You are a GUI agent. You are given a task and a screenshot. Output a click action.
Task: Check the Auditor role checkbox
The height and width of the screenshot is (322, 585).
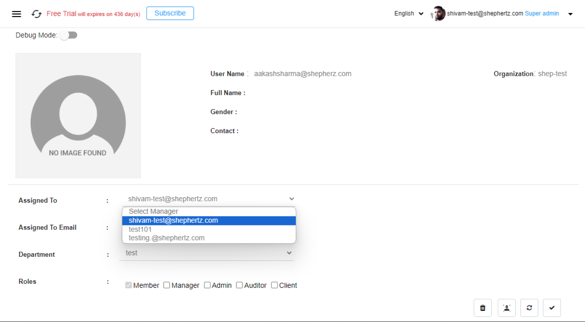[239, 285]
